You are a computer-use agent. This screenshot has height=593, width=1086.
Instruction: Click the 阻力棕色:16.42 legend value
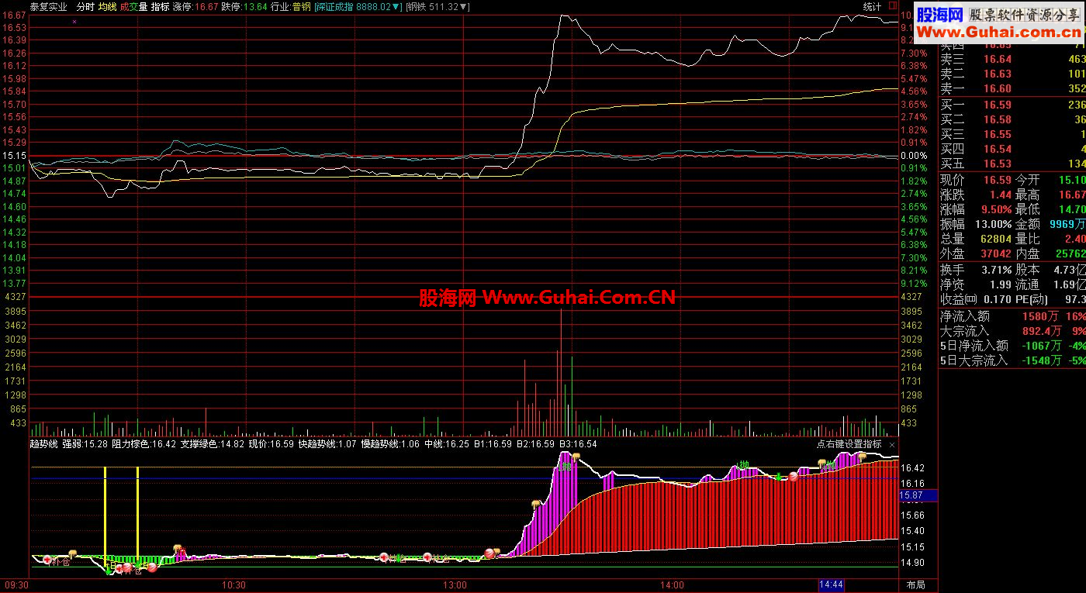coord(144,444)
